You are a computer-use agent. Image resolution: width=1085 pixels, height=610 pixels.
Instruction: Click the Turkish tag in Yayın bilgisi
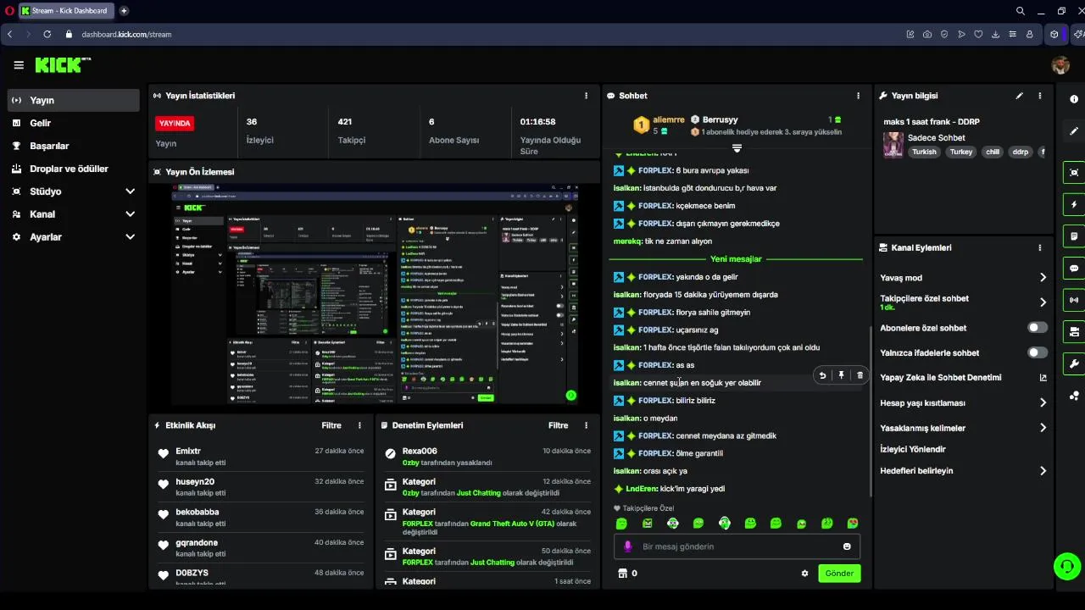click(x=924, y=152)
